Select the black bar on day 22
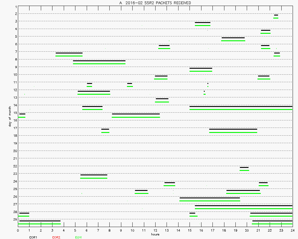 click(244, 167)
